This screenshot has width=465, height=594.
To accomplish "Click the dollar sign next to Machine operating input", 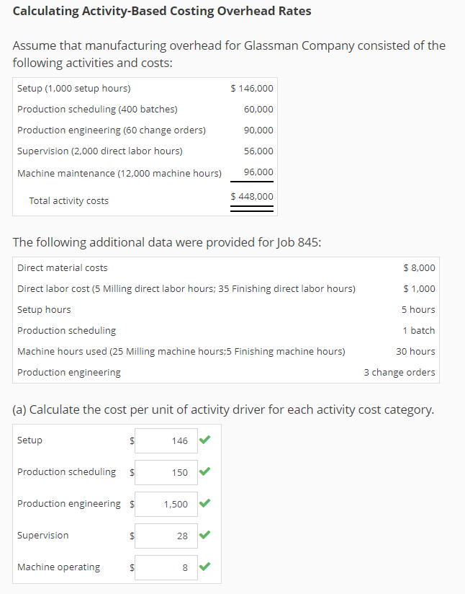I will (130, 567).
